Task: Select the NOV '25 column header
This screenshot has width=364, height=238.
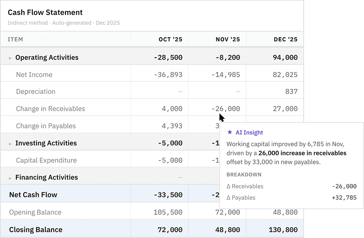Action: pyautogui.click(x=227, y=39)
